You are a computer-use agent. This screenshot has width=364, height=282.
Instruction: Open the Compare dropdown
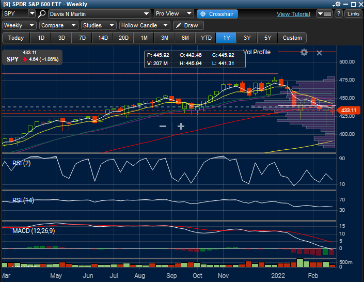pyautogui.click(x=58, y=25)
